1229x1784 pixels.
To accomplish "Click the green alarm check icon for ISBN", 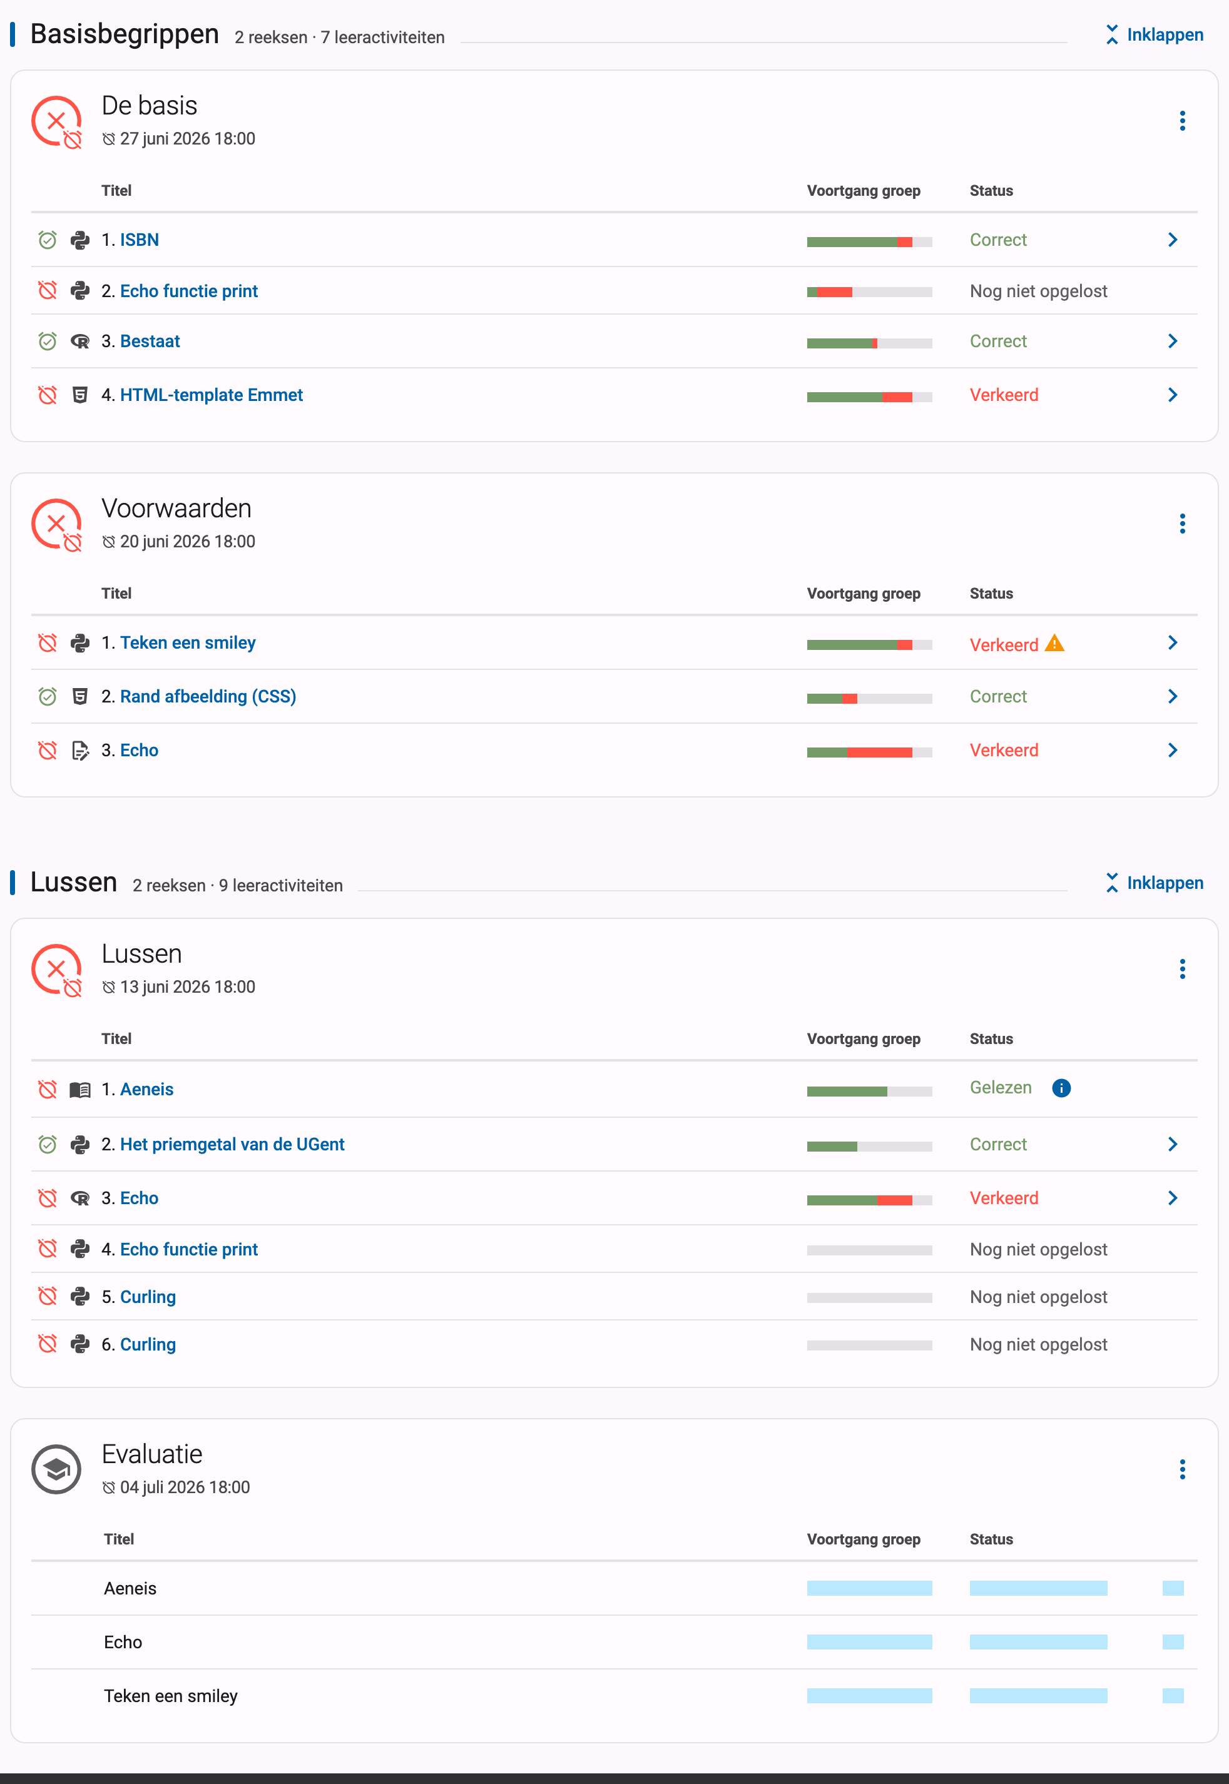I will 48,240.
